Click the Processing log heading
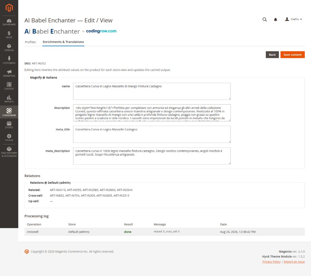The width and height of the screenshot is (311, 276). [36, 216]
